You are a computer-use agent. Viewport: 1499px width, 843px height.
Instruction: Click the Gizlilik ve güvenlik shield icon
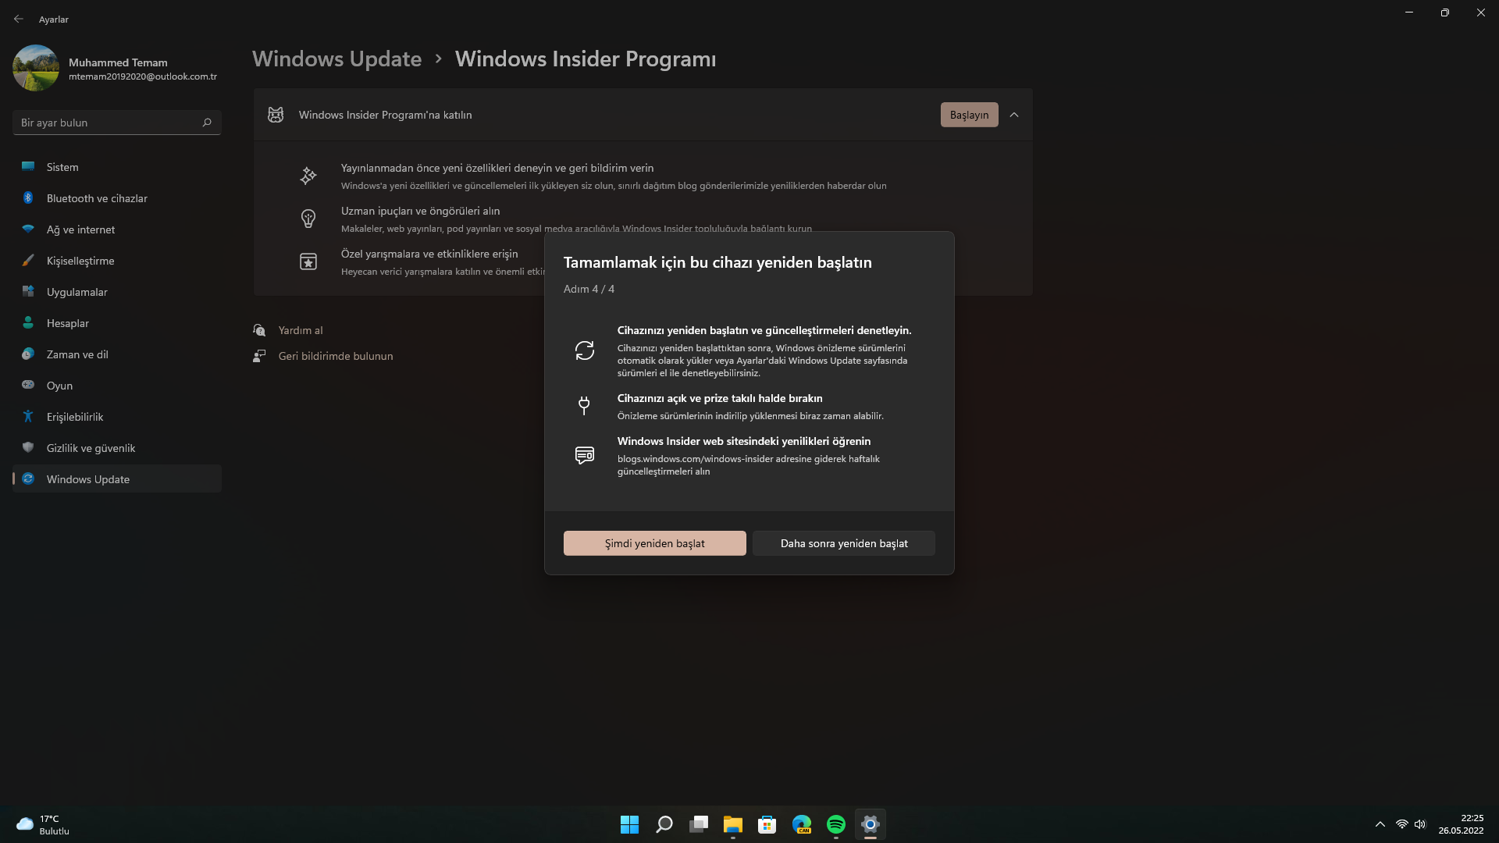[x=28, y=448]
